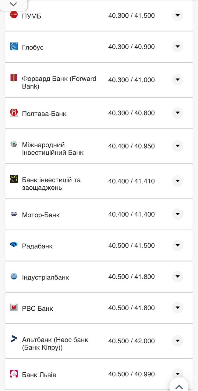Open details for Банк інвестицій та заощаджень
This screenshot has height=391, width=198.
click(178, 181)
